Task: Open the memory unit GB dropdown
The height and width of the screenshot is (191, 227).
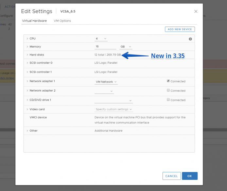Action: click(126, 47)
